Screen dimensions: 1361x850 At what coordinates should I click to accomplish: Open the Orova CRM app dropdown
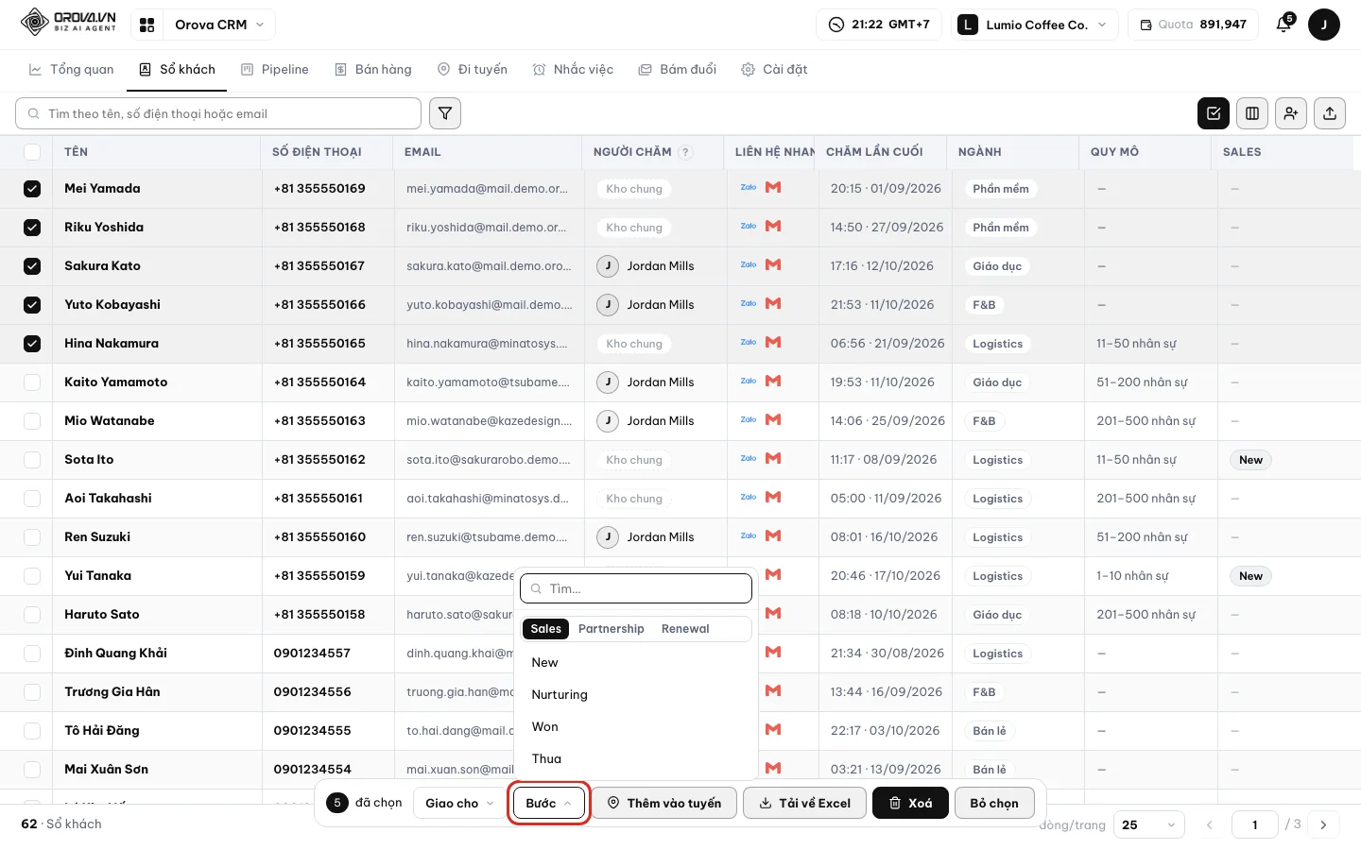[x=219, y=25]
